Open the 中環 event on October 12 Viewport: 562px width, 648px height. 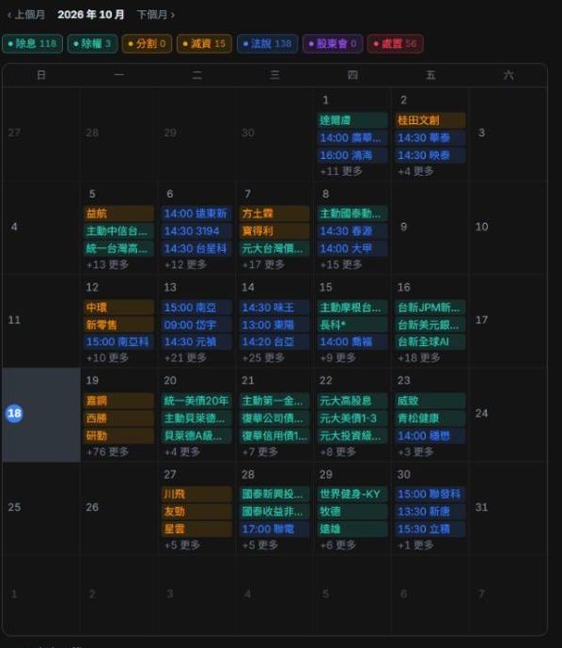(119, 308)
